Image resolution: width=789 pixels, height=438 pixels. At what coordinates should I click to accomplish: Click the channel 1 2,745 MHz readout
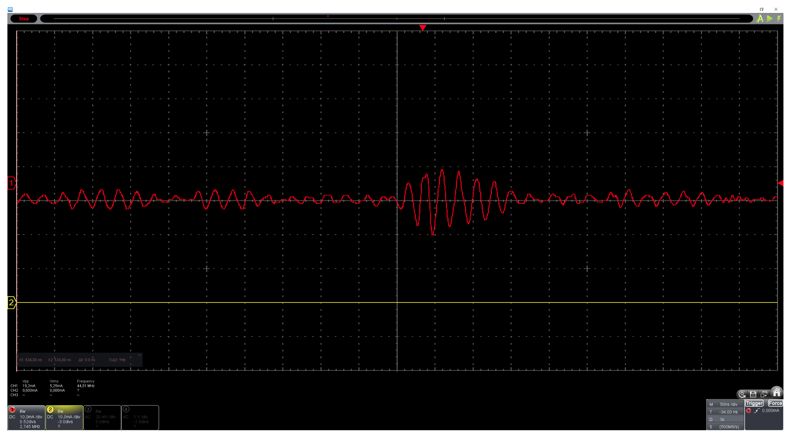[x=30, y=427]
